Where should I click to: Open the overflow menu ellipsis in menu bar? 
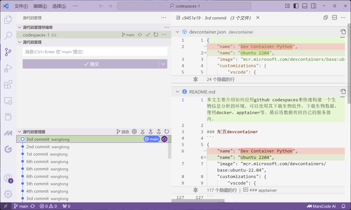click(x=75, y=6)
